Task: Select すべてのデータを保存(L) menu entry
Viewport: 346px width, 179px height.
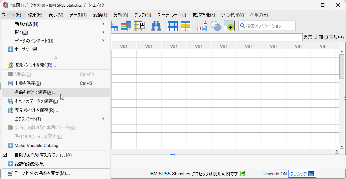Action: coord(56,101)
